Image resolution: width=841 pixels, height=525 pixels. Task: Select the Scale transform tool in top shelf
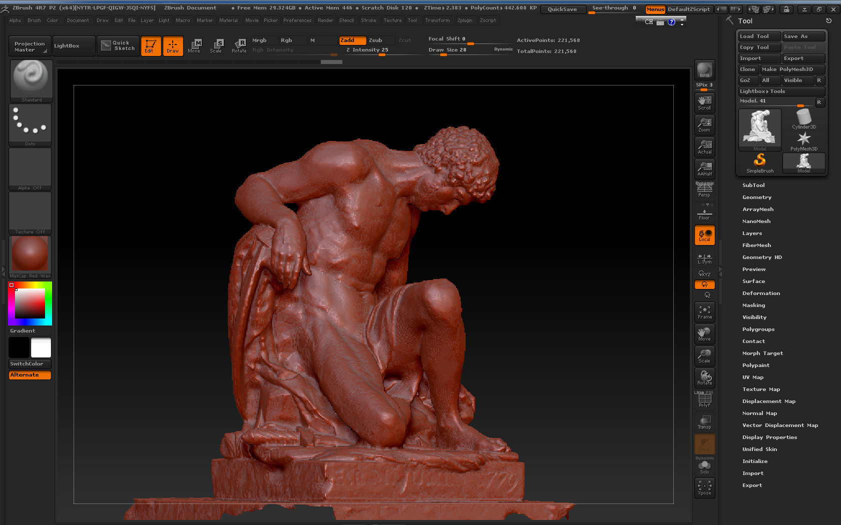pos(216,46)
